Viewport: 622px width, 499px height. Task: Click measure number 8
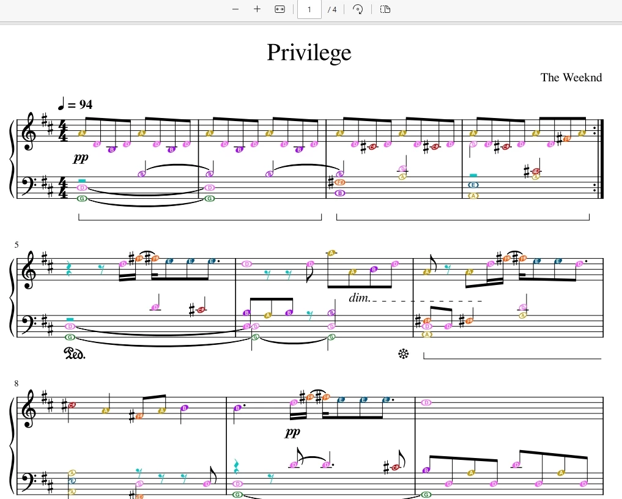click(17, 383)
